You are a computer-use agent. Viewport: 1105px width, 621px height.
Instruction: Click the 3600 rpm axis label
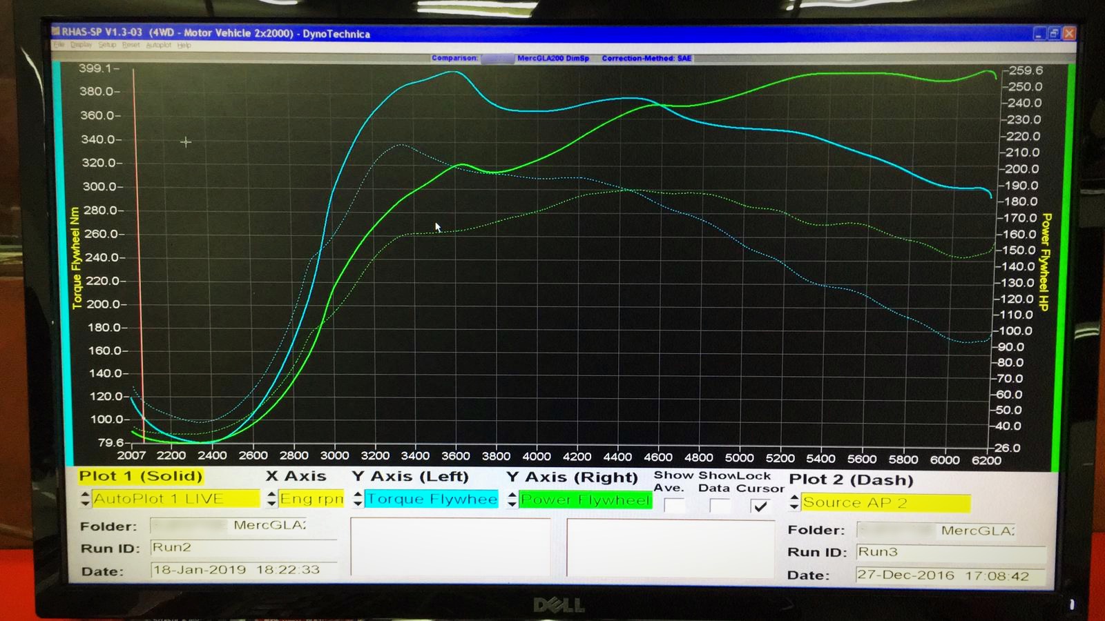click(x=456, y=456)
